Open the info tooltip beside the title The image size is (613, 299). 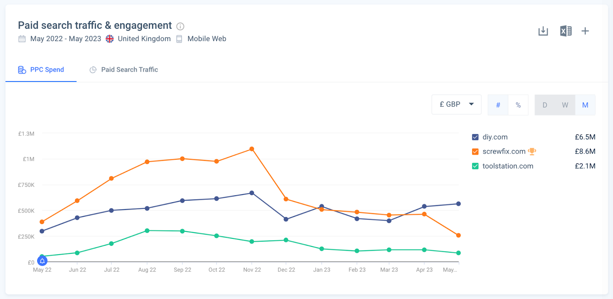point(180,26)
